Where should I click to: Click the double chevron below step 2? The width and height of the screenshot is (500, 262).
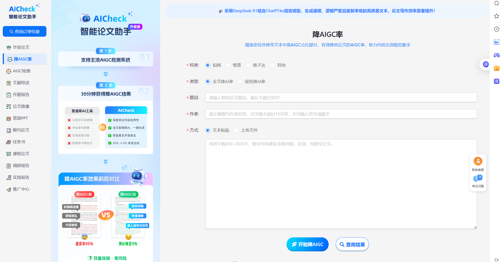(x=105, y=161)
